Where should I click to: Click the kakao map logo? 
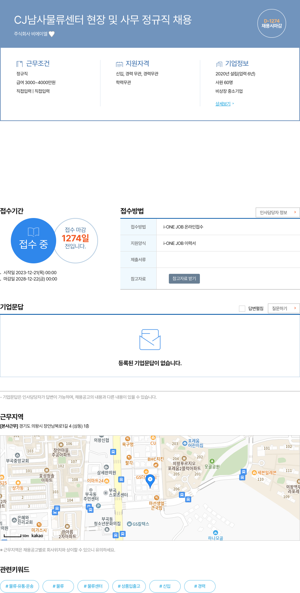37,535
